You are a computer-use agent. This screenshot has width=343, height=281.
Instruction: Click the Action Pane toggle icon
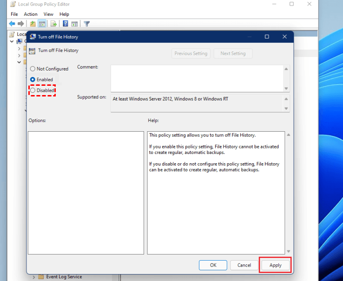[x=74, y=24]
